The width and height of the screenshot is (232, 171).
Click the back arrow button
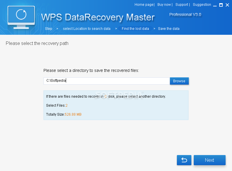pos(184,160)
